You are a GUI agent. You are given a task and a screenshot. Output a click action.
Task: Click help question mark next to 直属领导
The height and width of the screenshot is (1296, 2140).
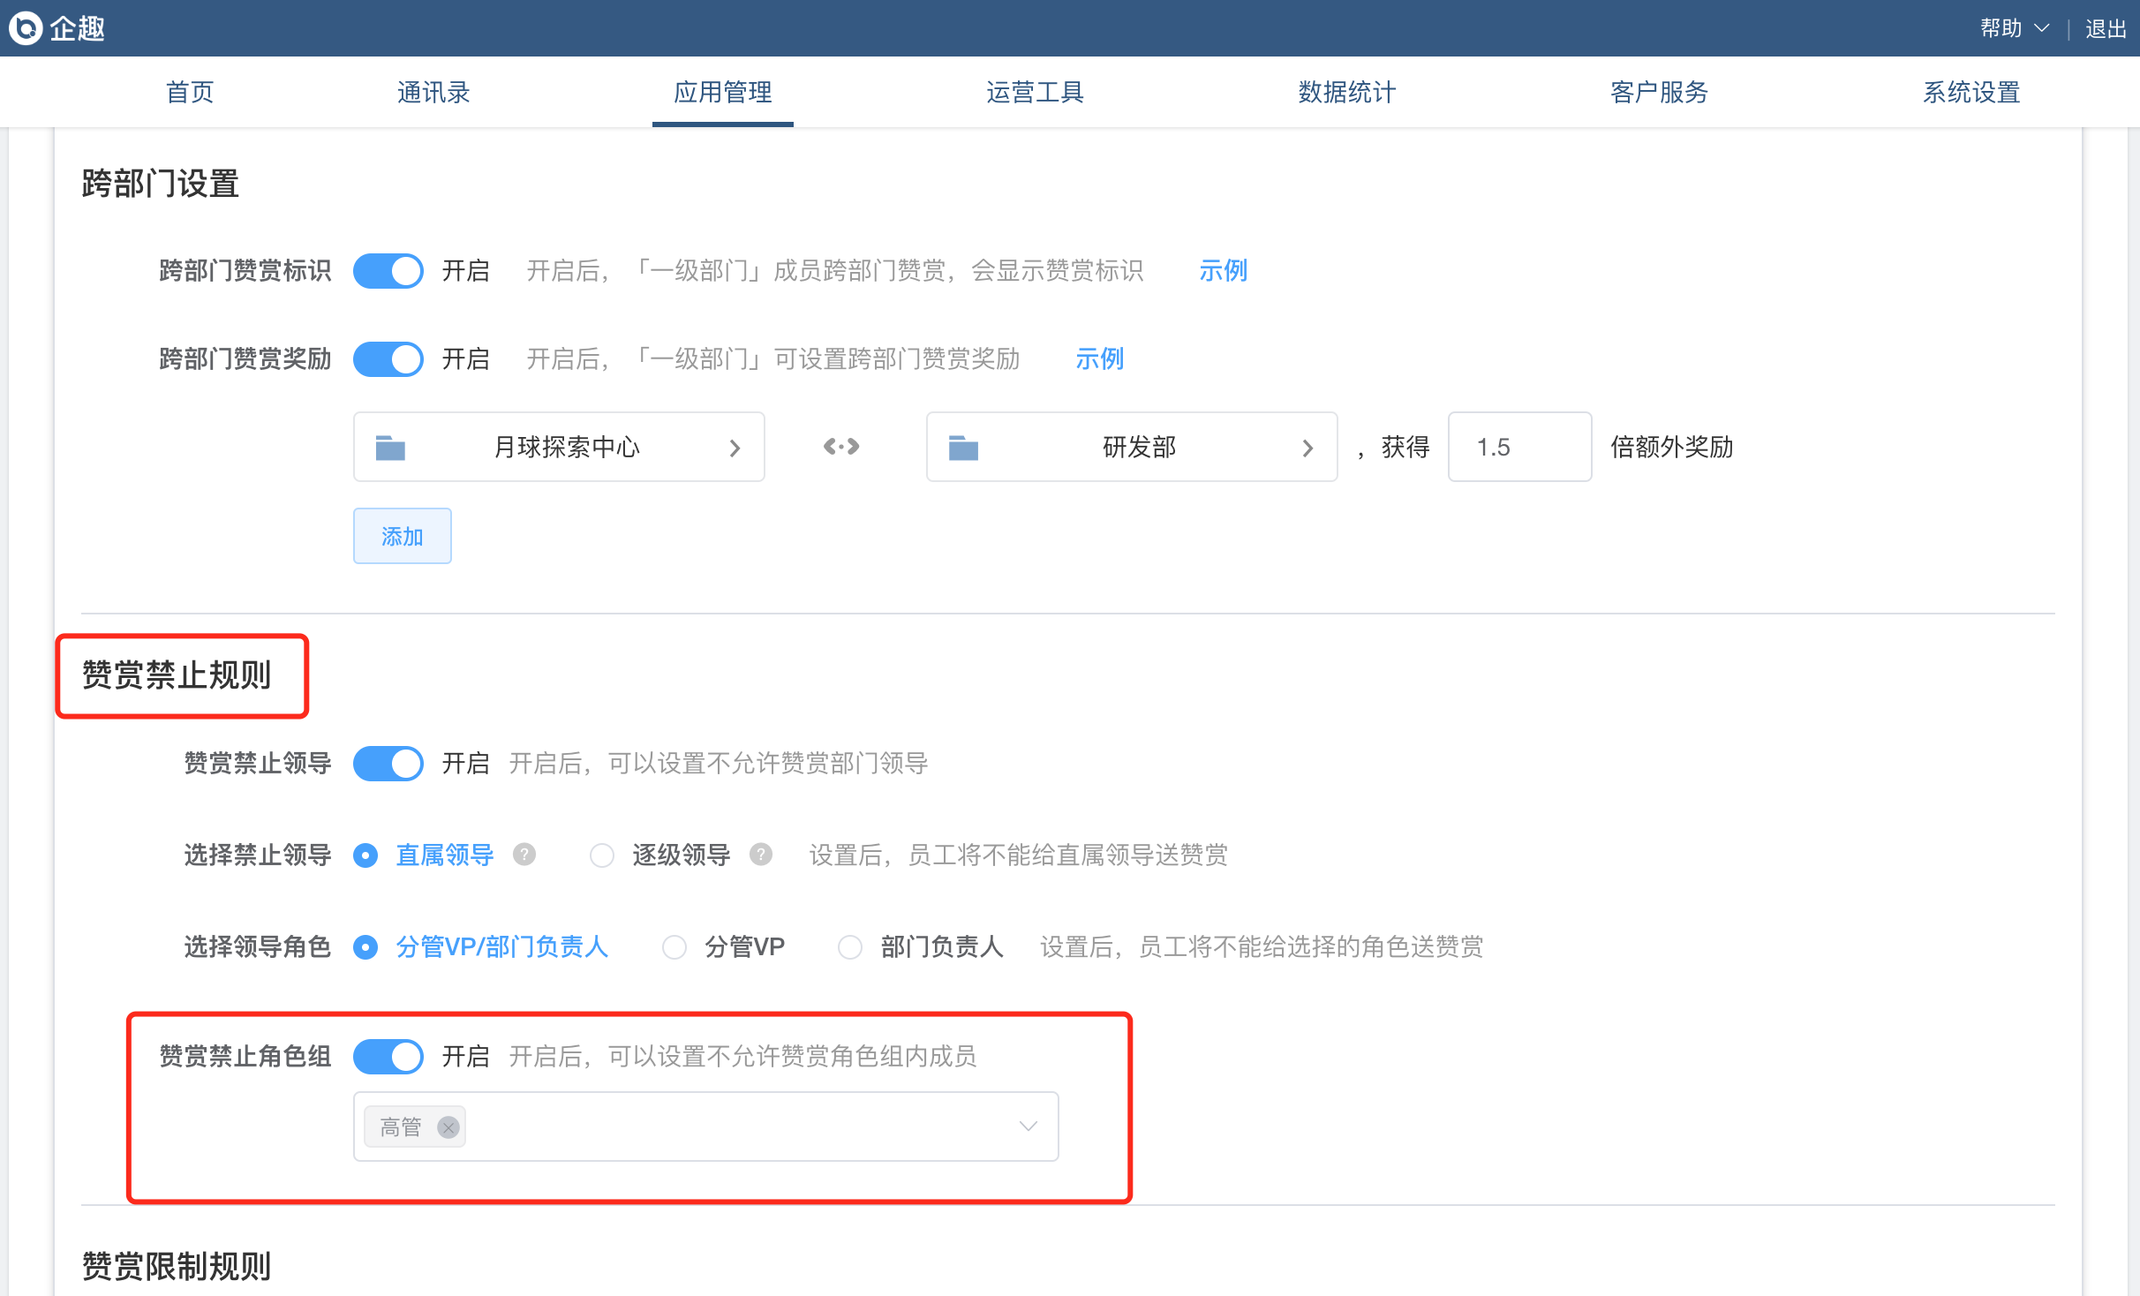[x=524, y=855]
